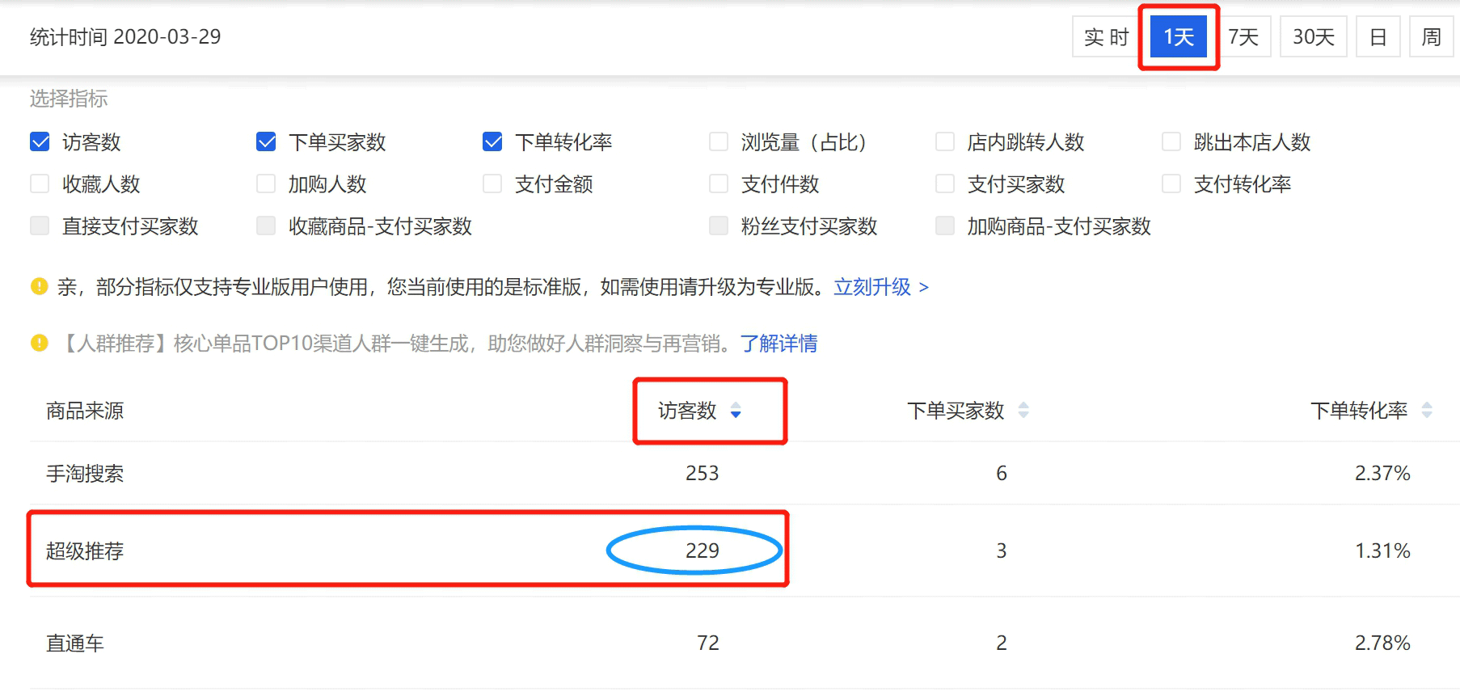Click the sort arrows beside 访客数 column
This screenshot has width=1460, height=696.
click(x=736, y=411)
